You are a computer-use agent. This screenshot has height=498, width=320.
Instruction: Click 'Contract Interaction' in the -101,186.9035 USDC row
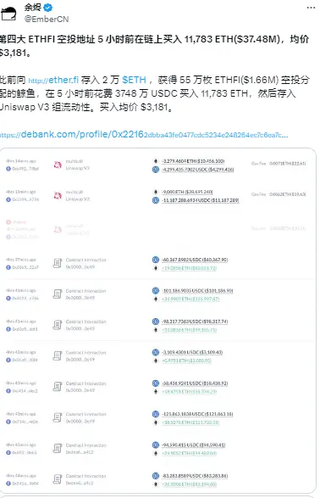coord(86,291)
